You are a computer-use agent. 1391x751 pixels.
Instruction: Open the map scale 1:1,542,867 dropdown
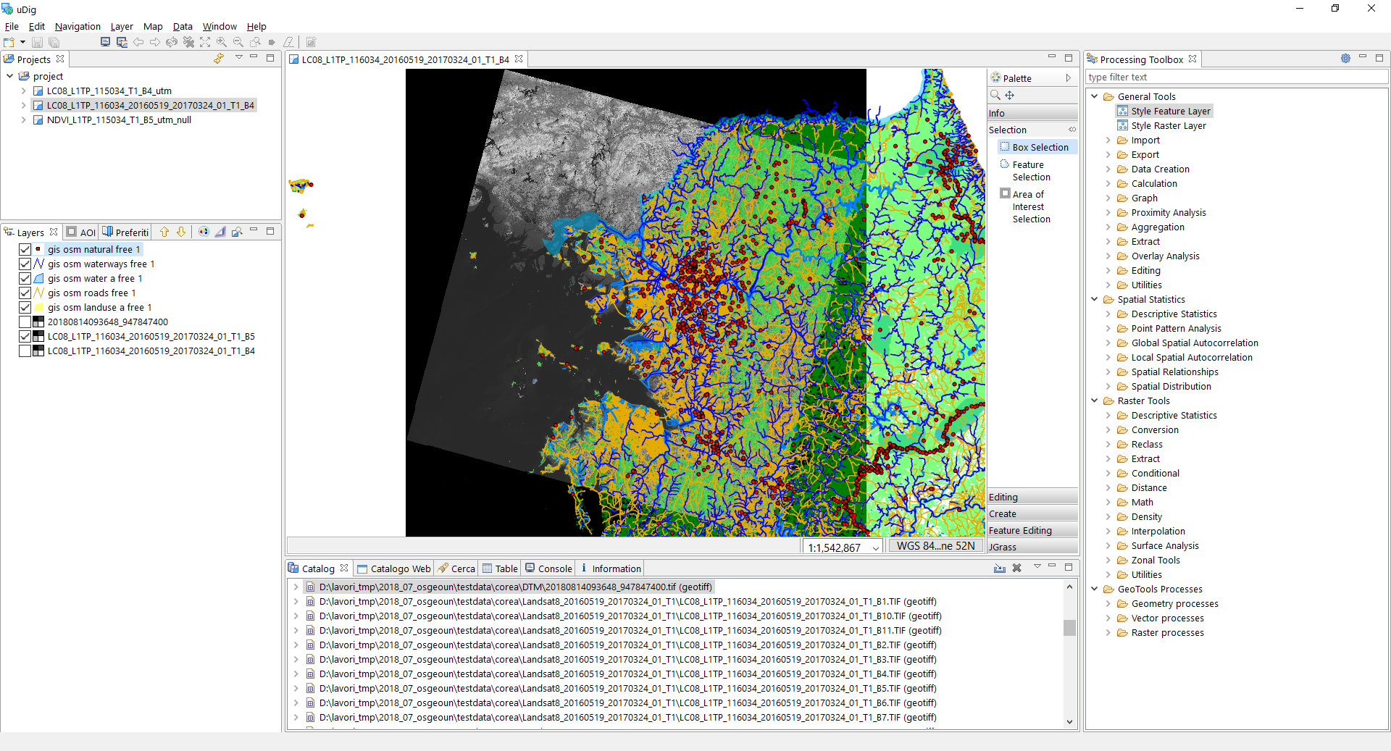[876, 548]
